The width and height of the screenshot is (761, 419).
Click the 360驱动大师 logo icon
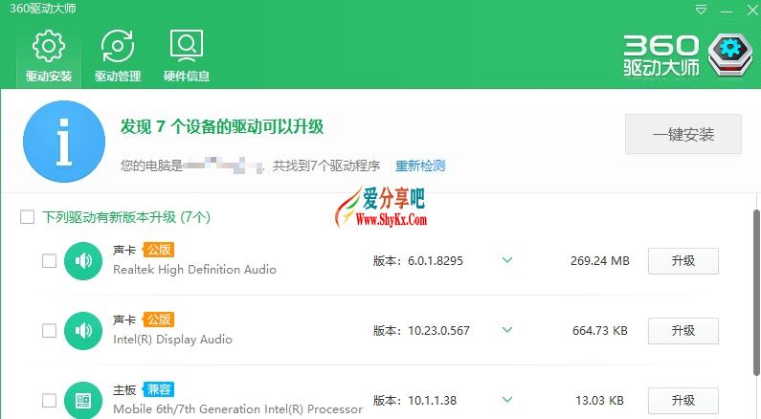point(730,55)
